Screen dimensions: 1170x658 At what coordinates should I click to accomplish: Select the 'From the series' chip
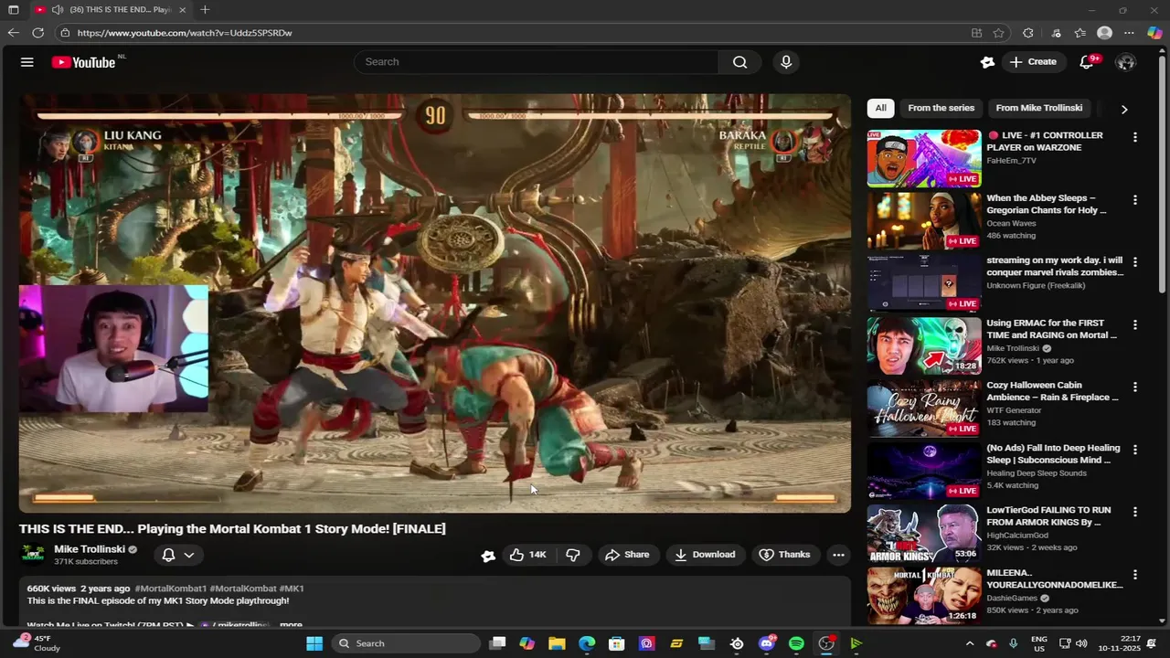click(941, 108)
